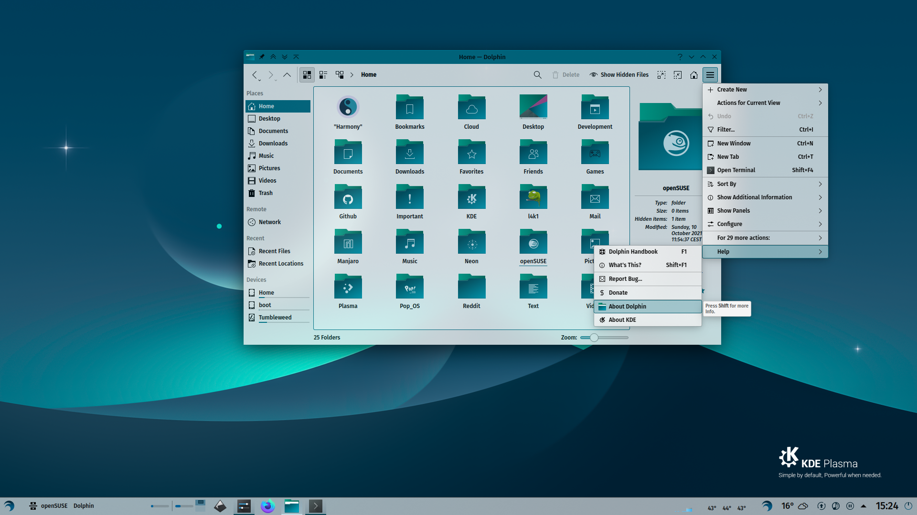Choose About KDE menu entry
Image resolution: width=917 pixels, height=515 pixels.
coord(648,320)
